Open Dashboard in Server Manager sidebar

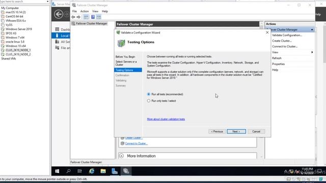tap(62, 29)
